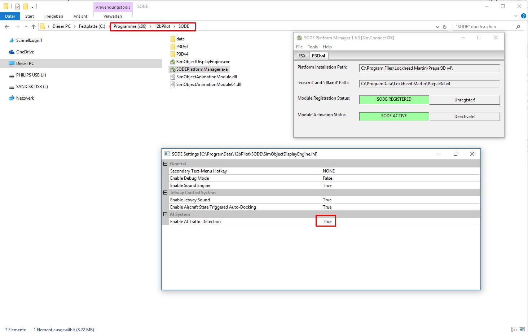Switch to the Freigeben ribbon tab
The image size is (528, 332).
(54, 16)
